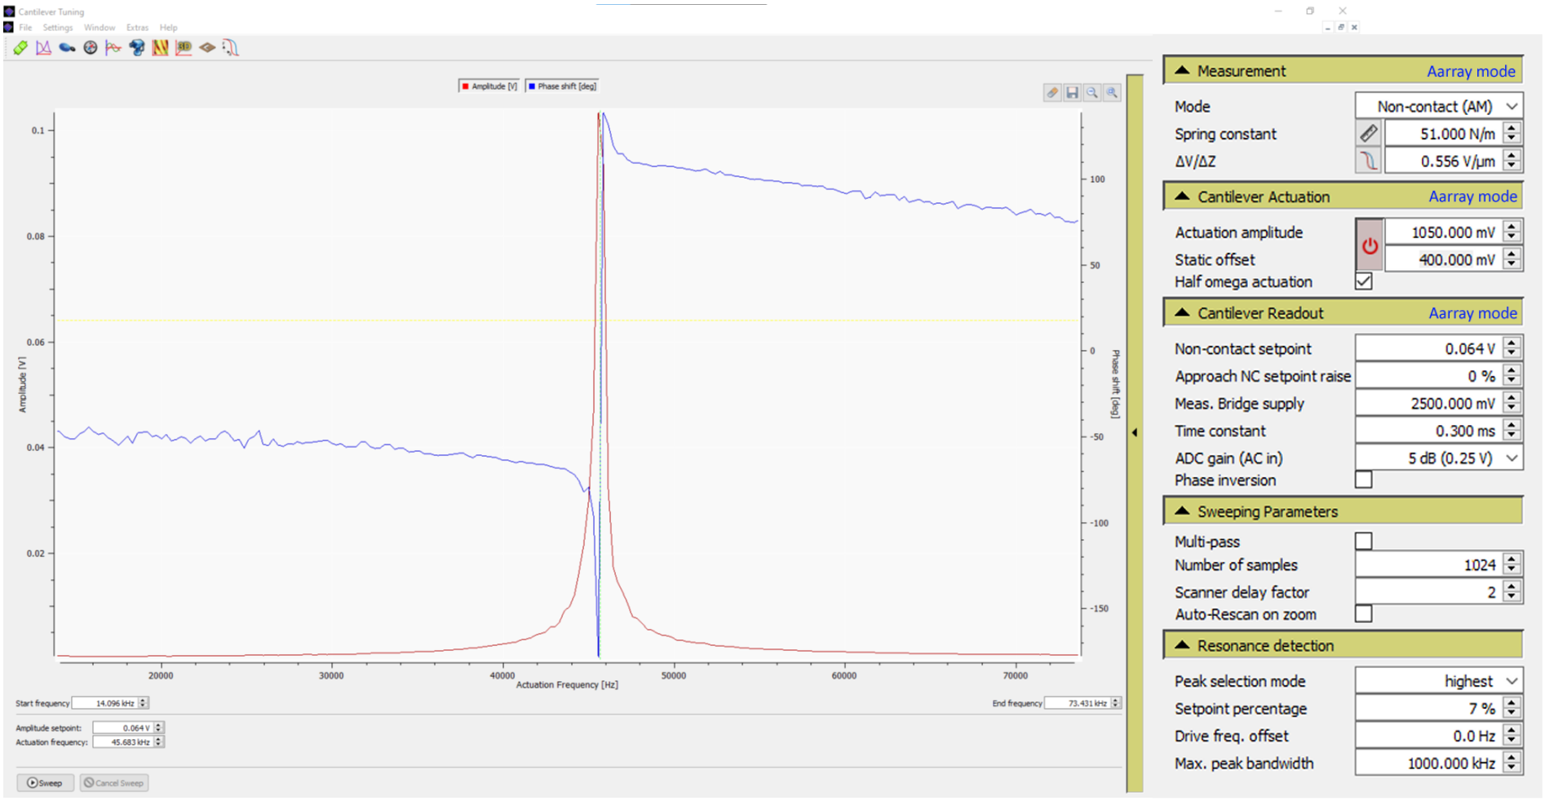Collapse the Measurement section
The image size is (1545, 801).
tap(1182, 71)
